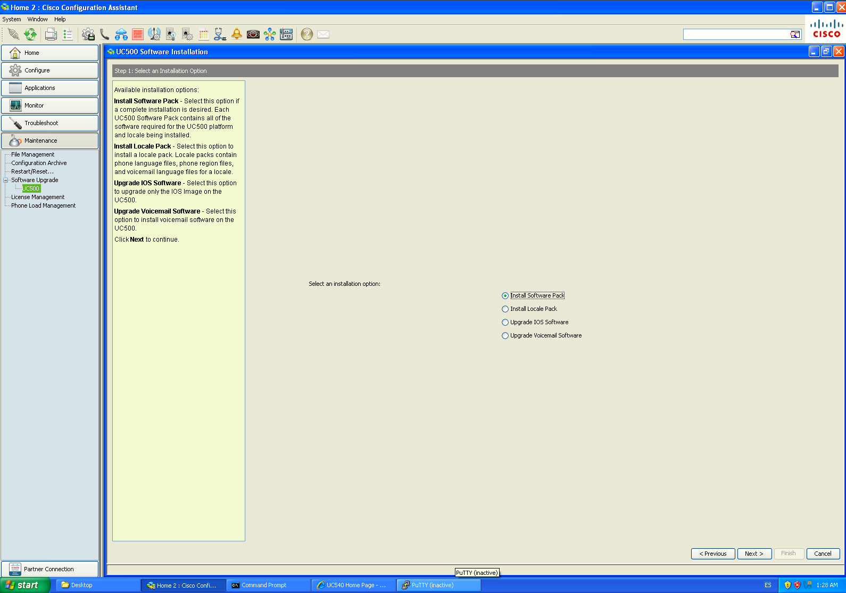Click the device front panel icon

[x=286, y=35]
